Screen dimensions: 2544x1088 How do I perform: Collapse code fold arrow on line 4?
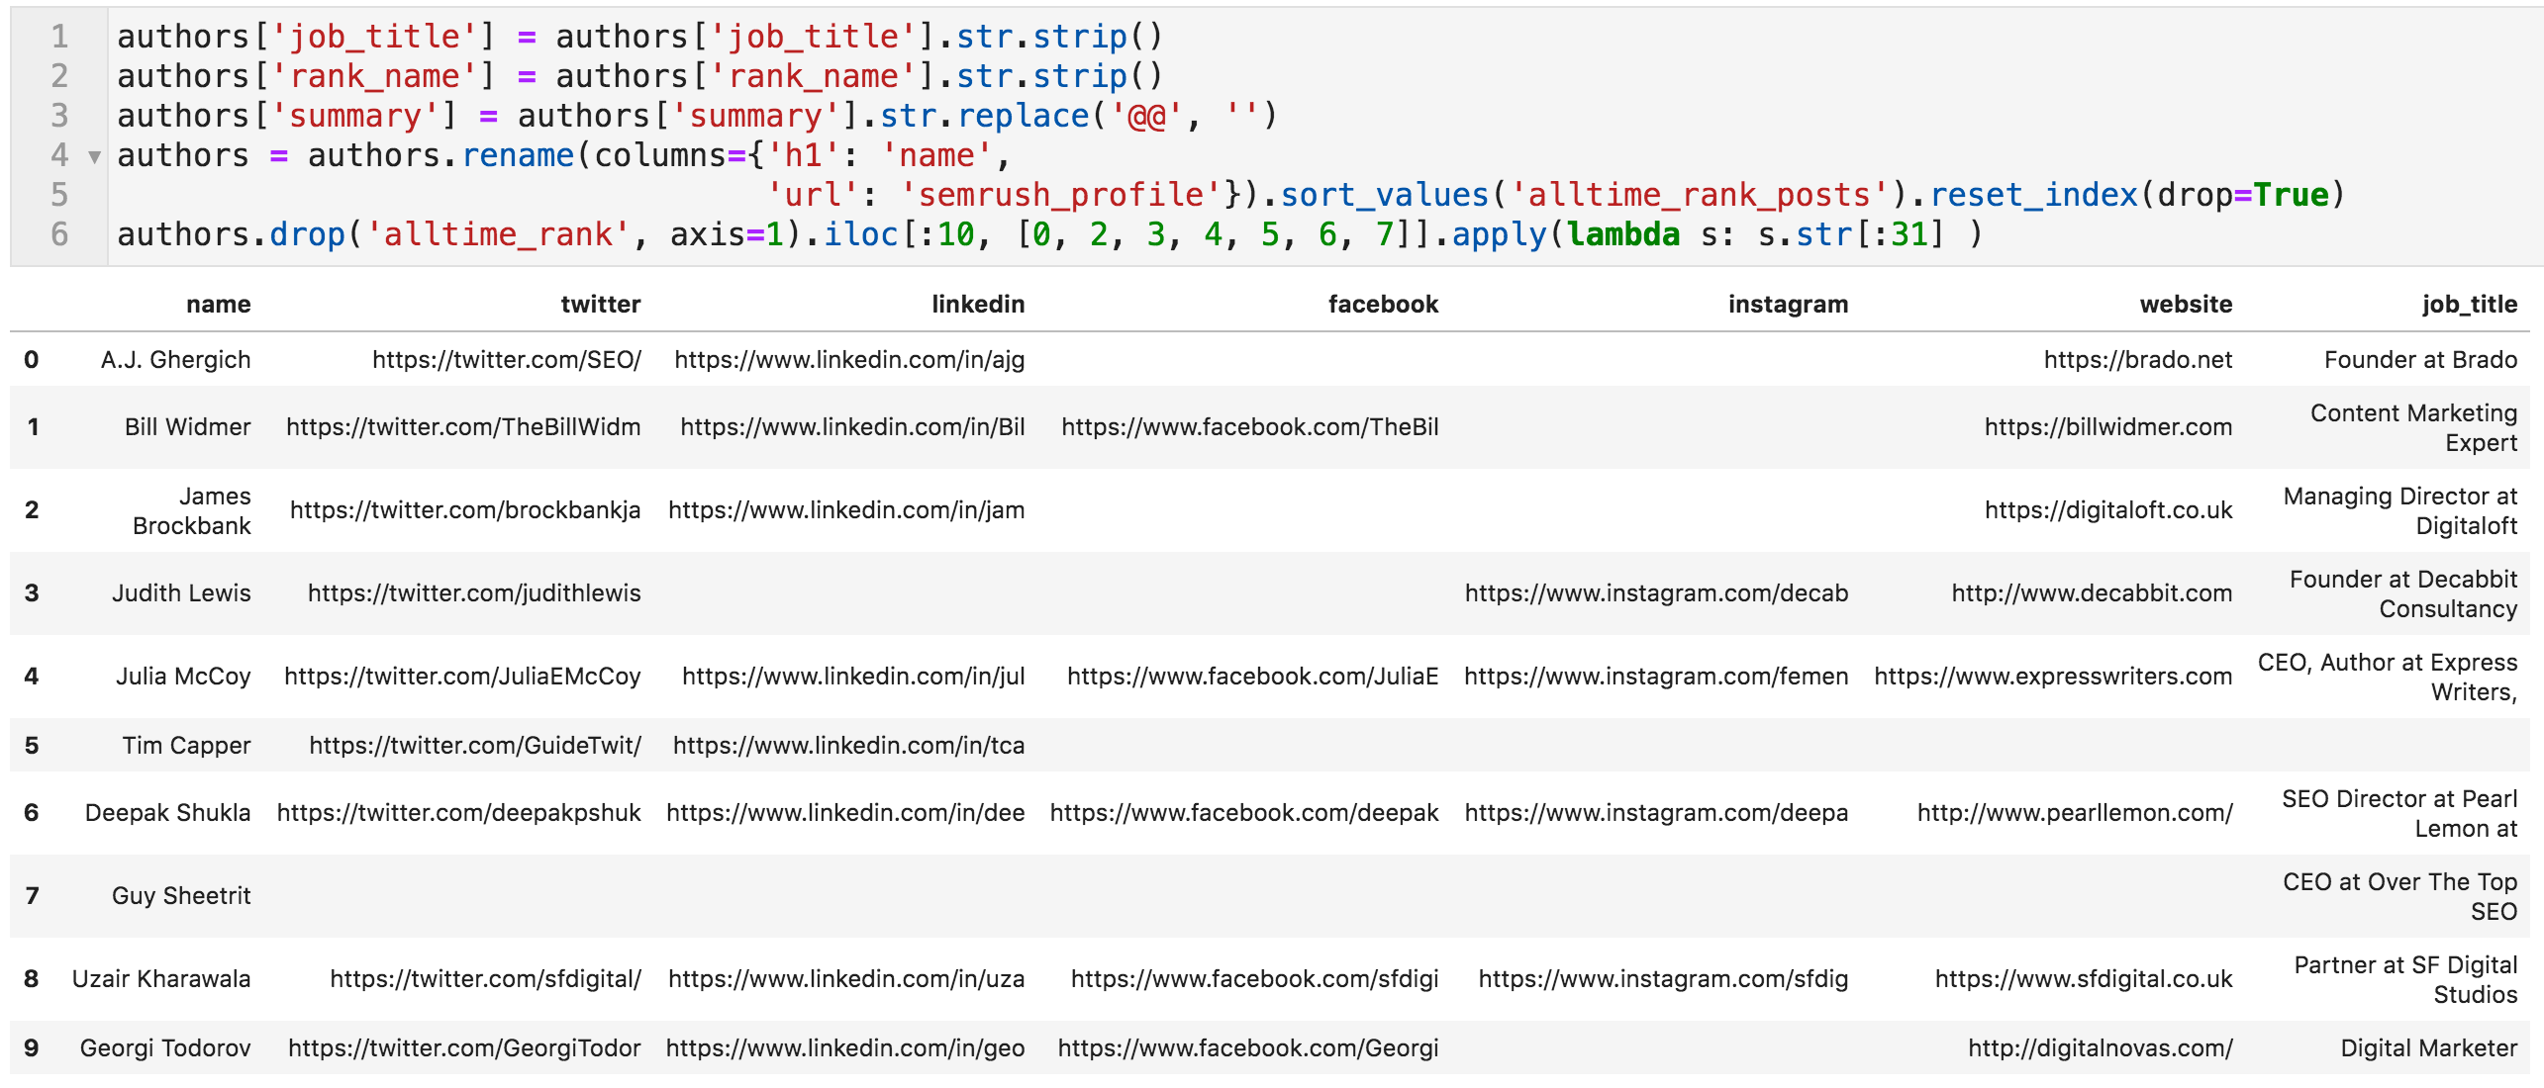click(x=94, y=156)
